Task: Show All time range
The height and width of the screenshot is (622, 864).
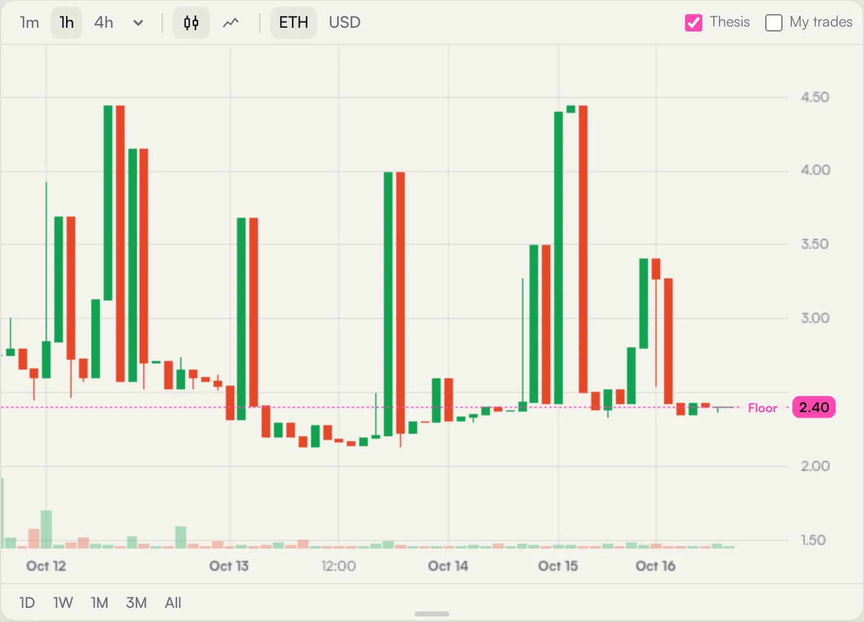Action: 173,602
